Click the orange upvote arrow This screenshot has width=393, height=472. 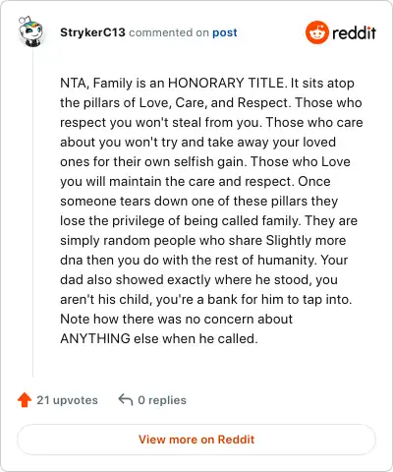point(25,400)
